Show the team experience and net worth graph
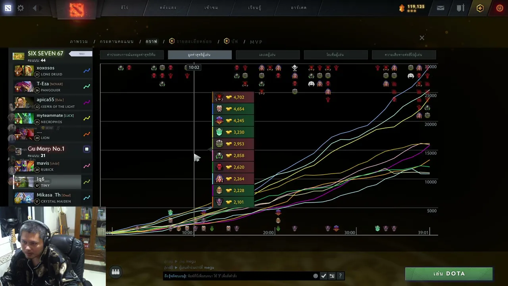The width and height of the screenshot is (508, 286). pos(131,55)
